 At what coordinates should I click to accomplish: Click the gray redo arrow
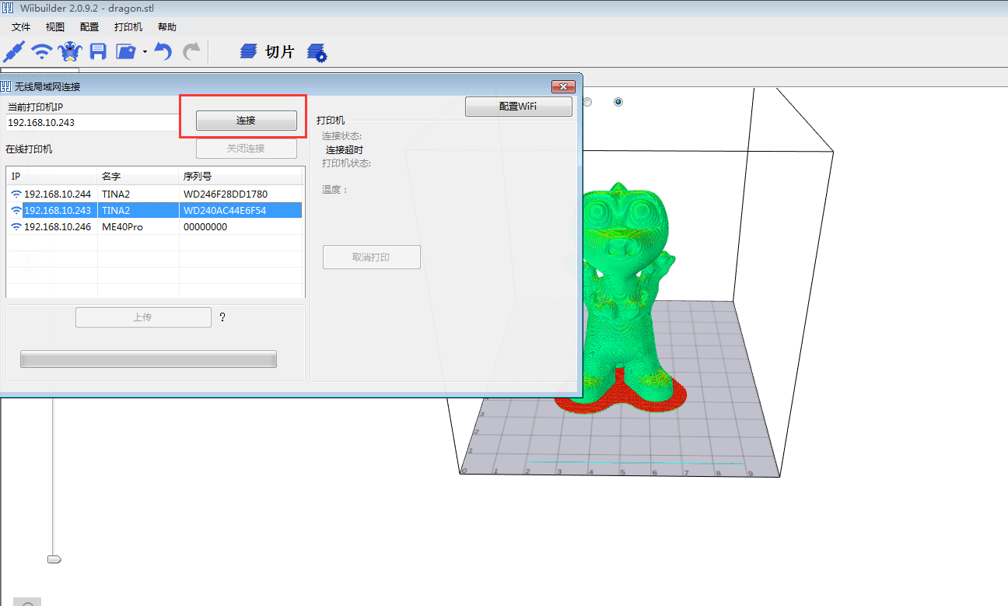[191, 52]
